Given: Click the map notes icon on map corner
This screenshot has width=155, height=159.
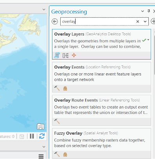Looking at the screenshot, I should click(40, 126).
